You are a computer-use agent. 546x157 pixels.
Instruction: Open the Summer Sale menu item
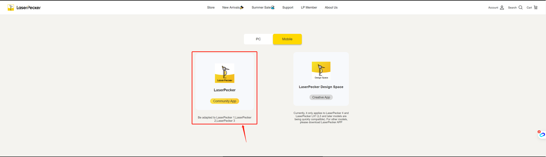(x=263, y=8)
